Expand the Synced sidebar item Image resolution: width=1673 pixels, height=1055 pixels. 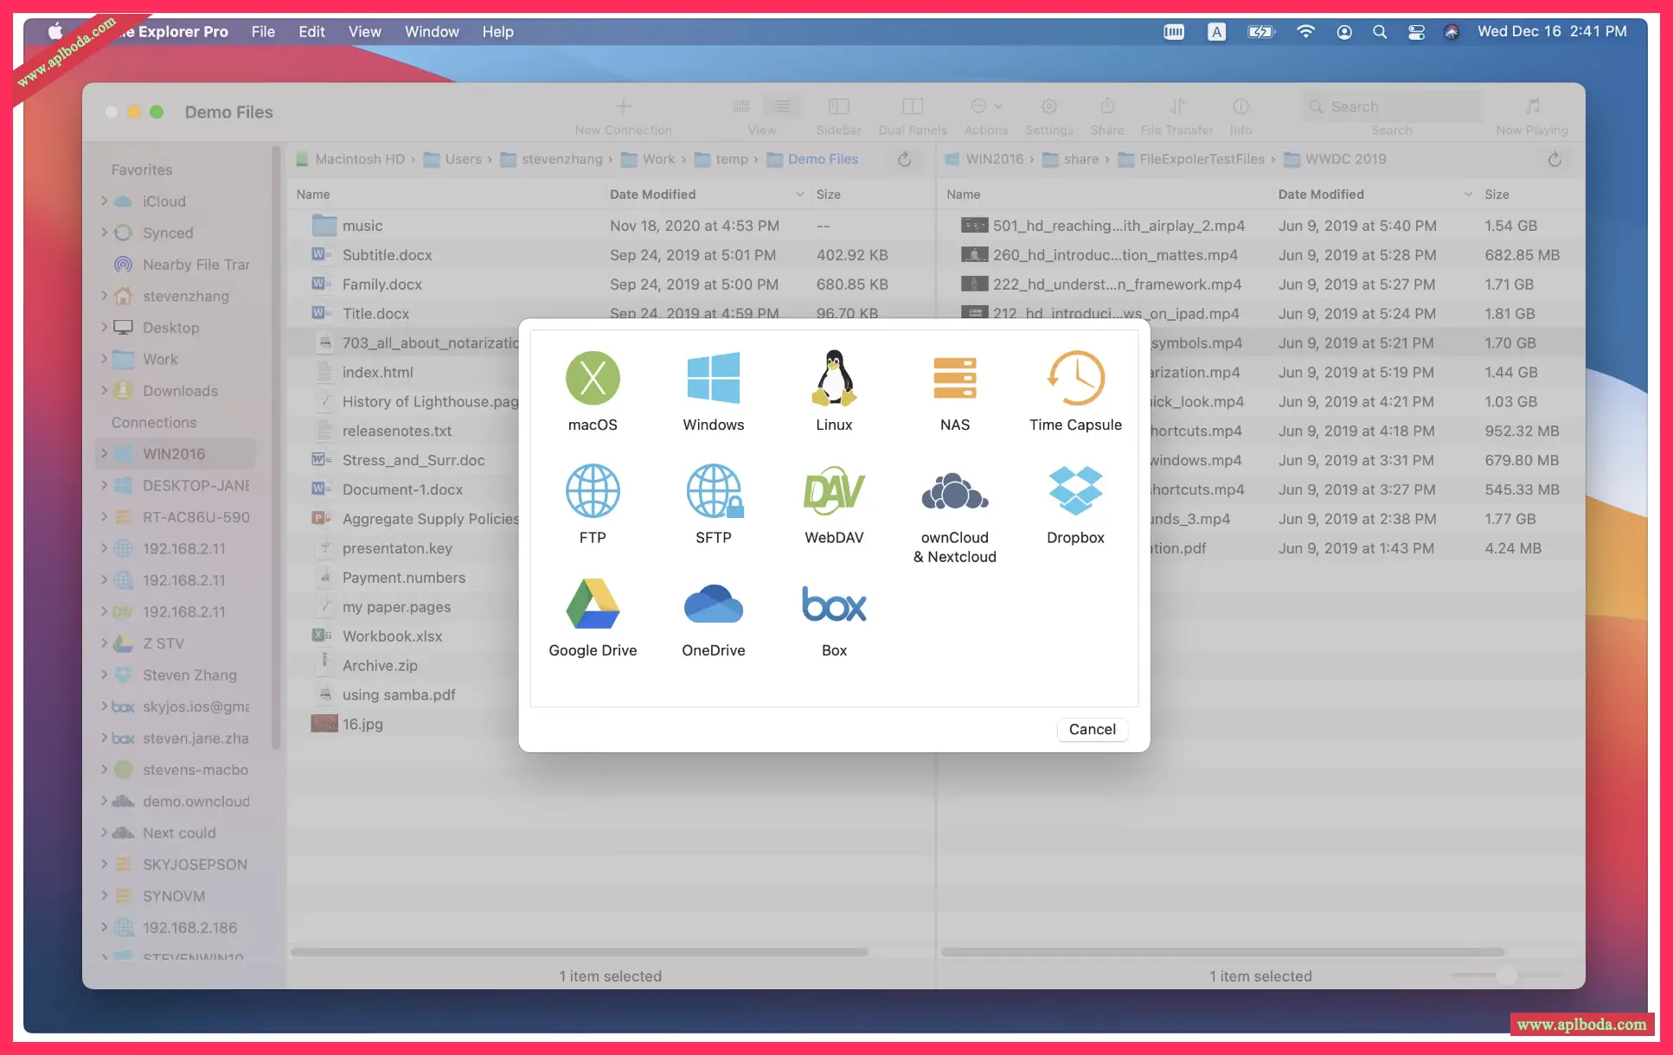pyautogui.click(x=105, y=233)
